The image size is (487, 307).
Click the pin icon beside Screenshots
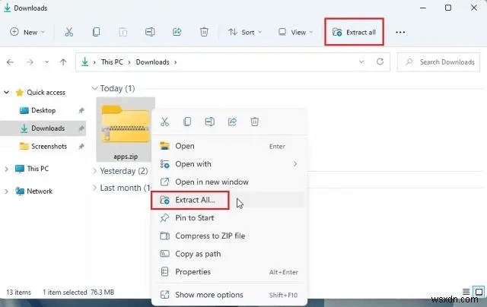[x=81, y=146]
